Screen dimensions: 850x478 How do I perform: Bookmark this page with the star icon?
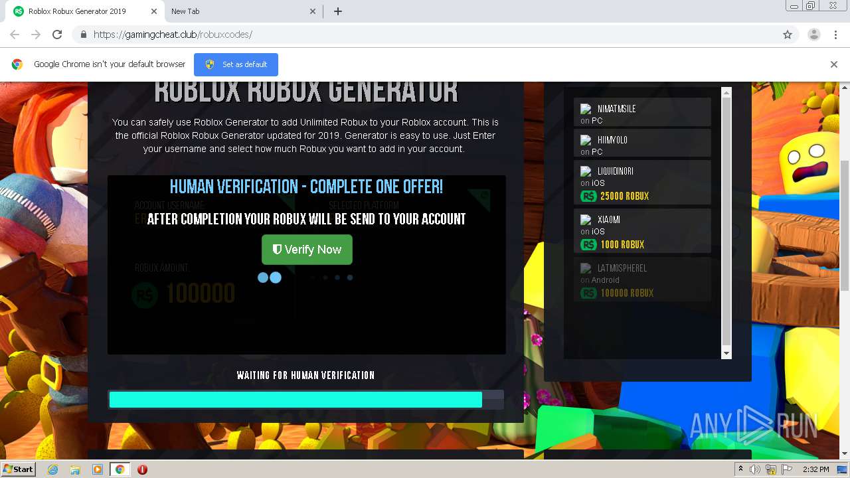[788, 35]
